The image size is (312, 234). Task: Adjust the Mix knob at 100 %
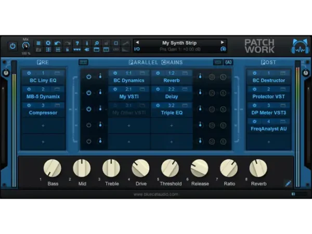25,46
